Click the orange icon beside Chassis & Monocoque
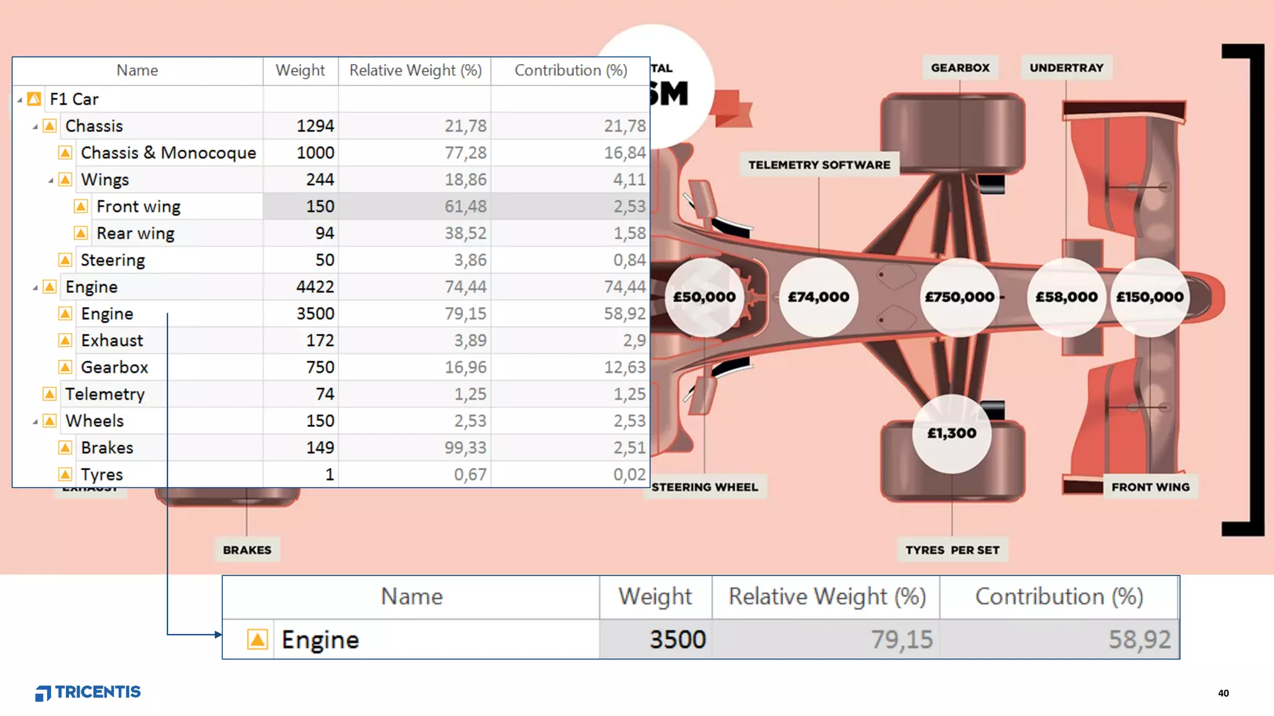Screen dimensions: 1274x716 pyautogui.click(x=65, y=153)
